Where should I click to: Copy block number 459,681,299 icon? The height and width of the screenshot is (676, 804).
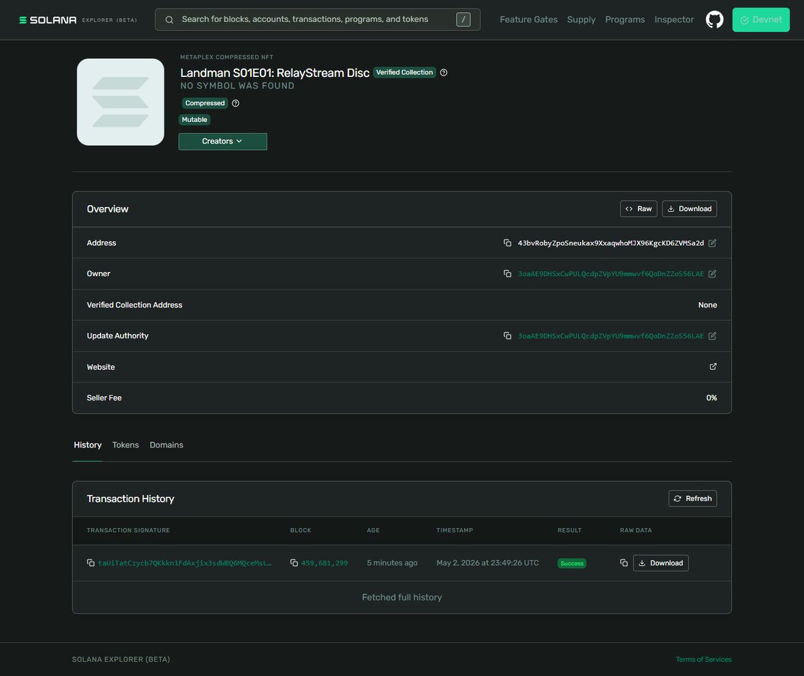pyautogui.click(x=293, y=563)
